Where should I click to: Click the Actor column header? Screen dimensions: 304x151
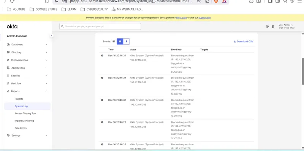[133, 50]
